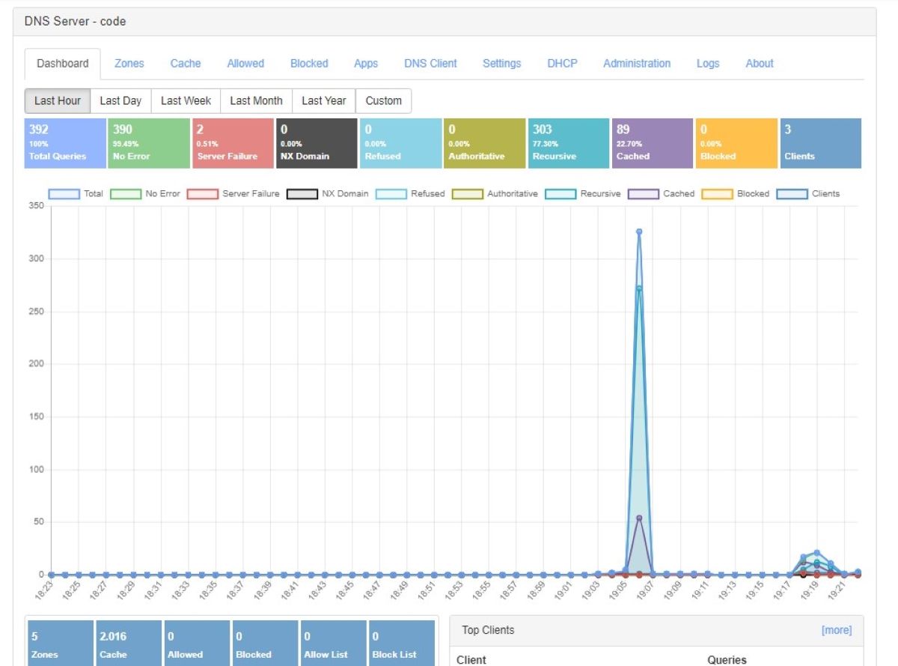Viewport: 898px width, 666px height.
Task: Open the About tab
Action: pyautogui.click(x=760, y=64)
